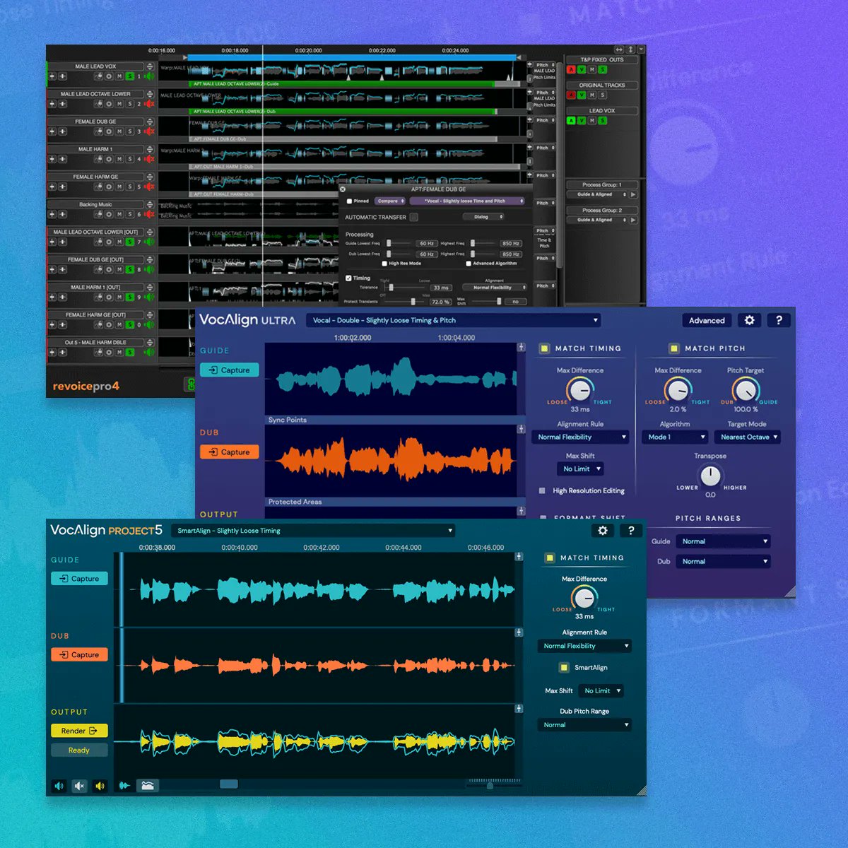Play Process Group: 1 in Revoice Pro
This screenshot has height=848, width=848.
point(633,194)
